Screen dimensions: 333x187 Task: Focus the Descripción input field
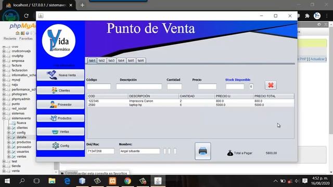tap(139, 87)
